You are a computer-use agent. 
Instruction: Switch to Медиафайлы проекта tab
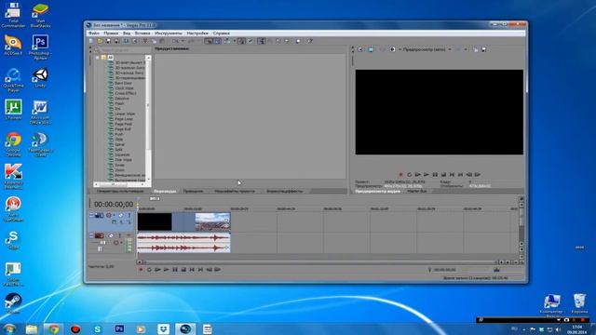coord(235,191)
